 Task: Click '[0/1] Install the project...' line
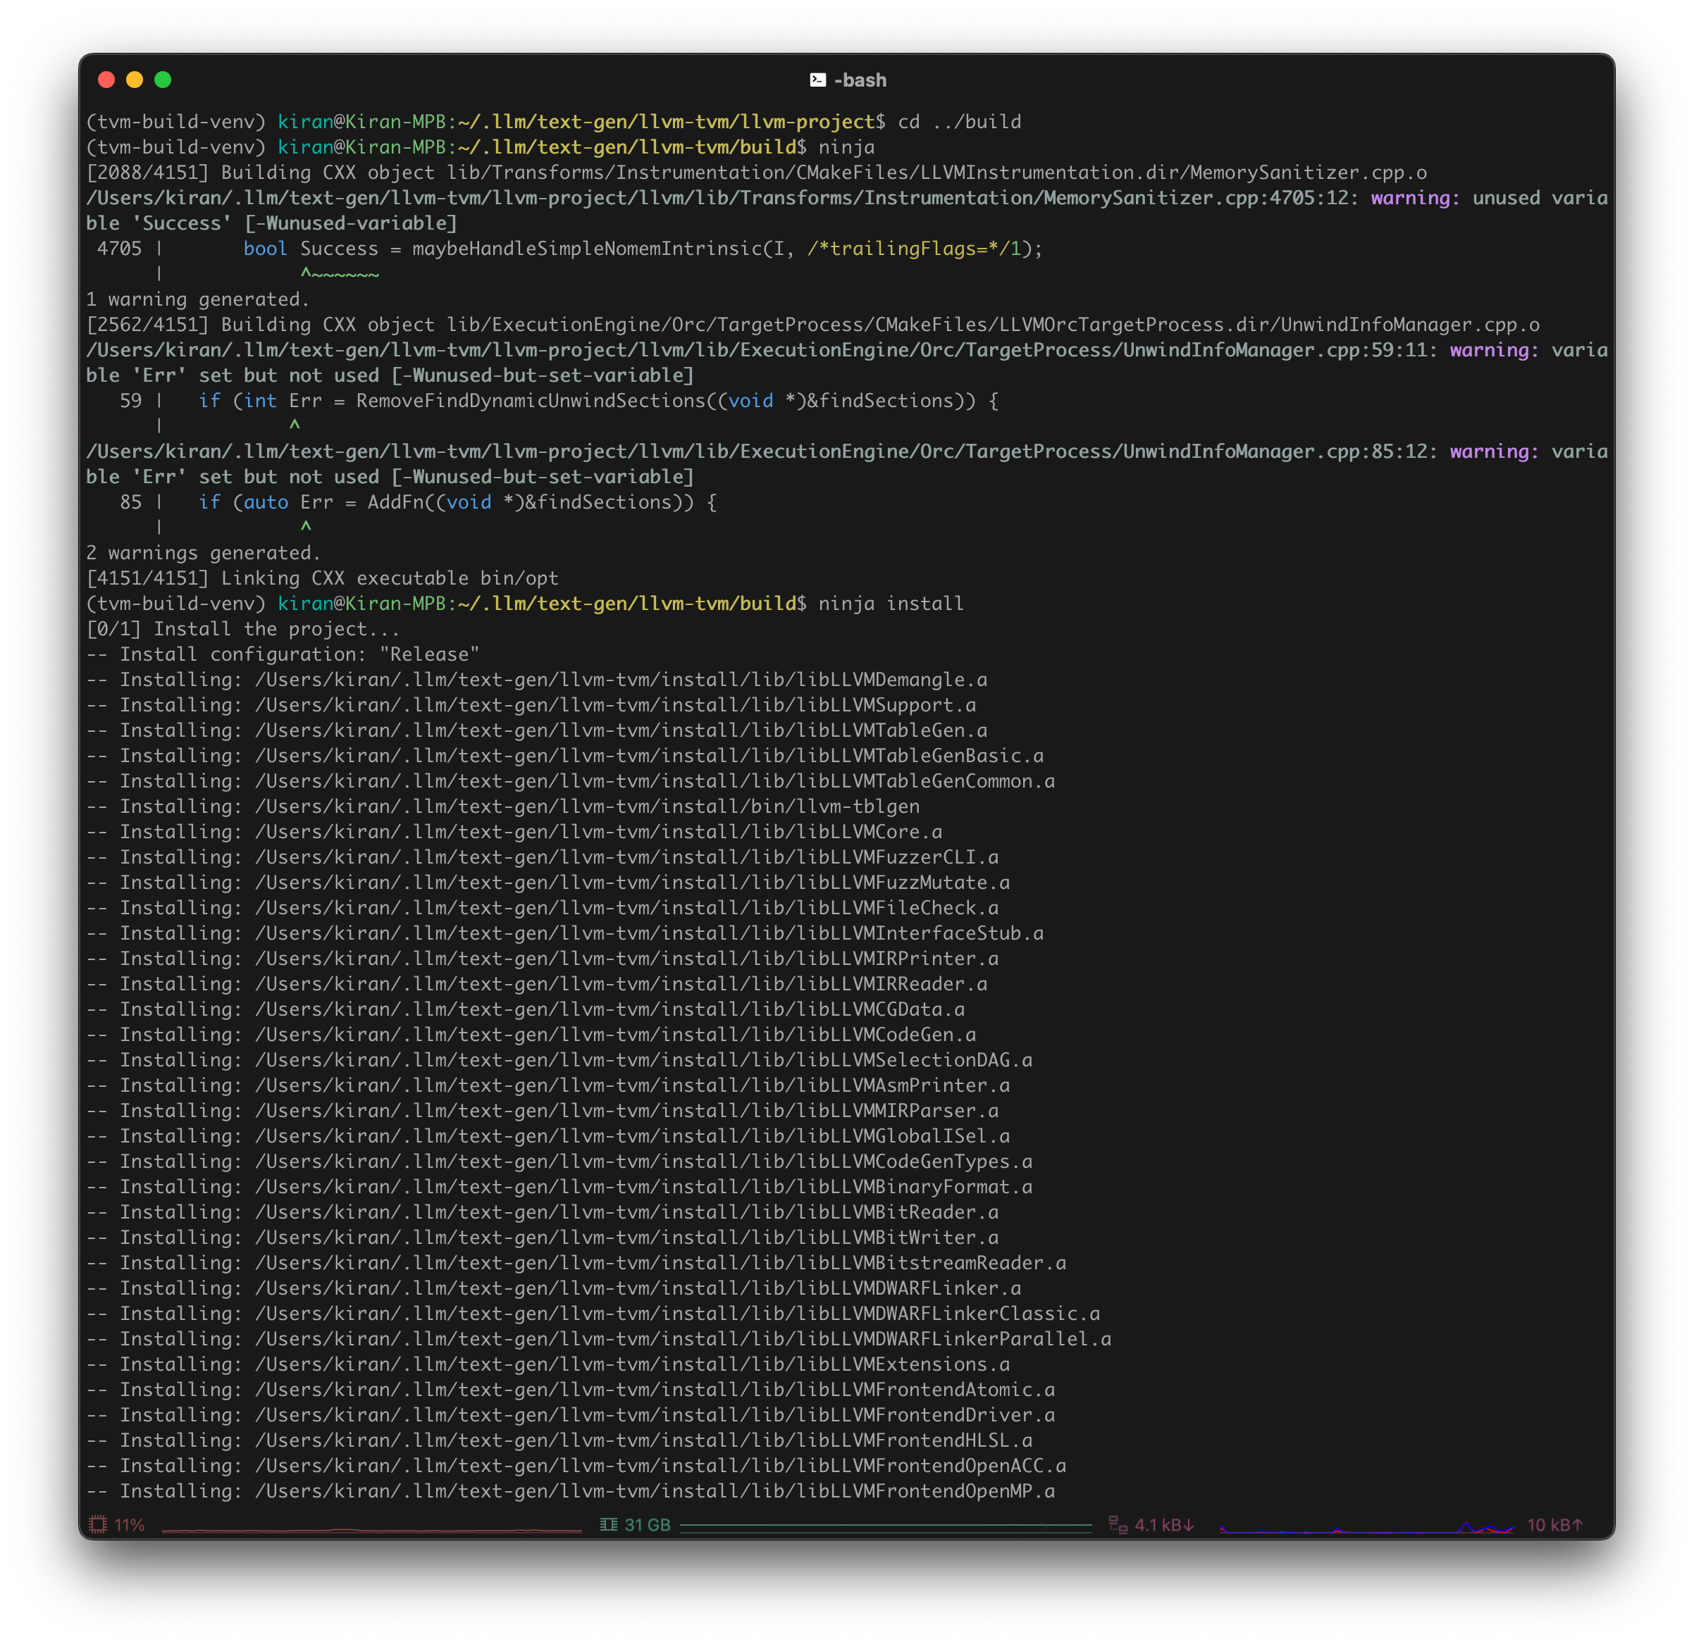point(243,630)
